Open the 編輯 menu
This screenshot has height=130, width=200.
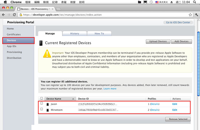tap(37, 2)
